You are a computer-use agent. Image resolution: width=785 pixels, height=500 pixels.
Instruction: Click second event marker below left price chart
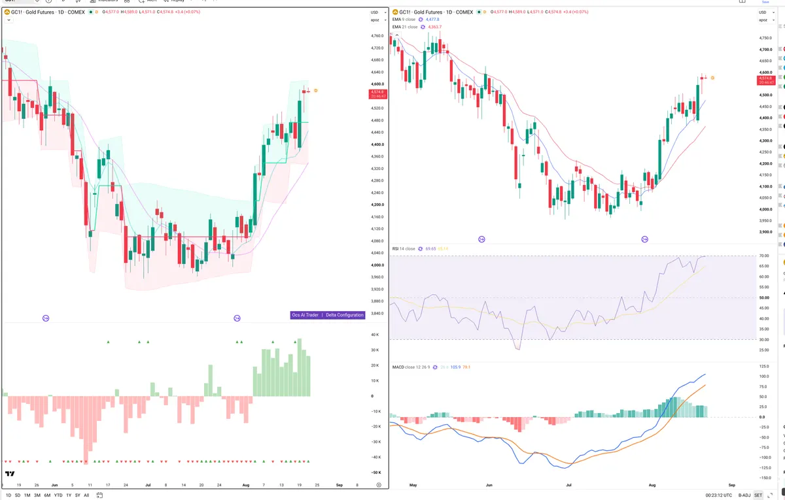pyautogui.click(x=237, y=318)
